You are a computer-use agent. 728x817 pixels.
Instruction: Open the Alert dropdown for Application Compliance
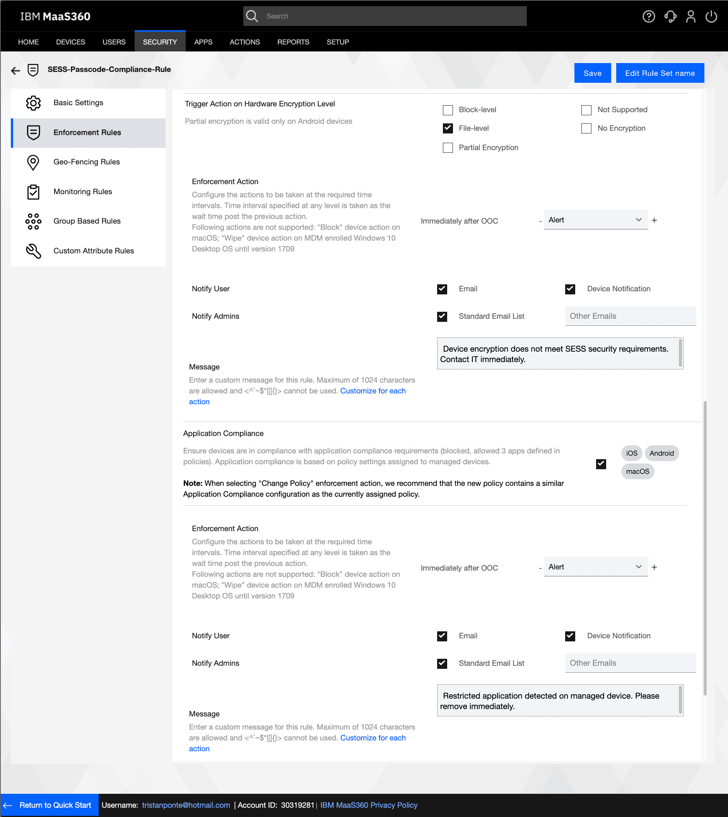(595, 567)
